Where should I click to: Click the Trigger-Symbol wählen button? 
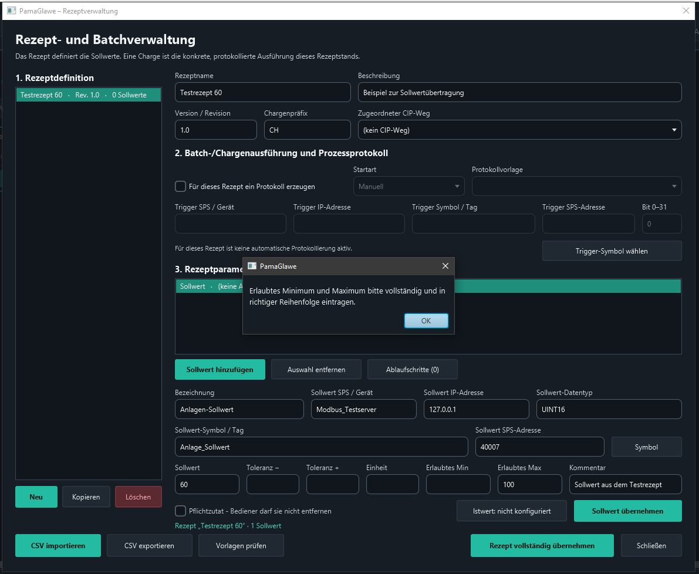pos(612,251)
